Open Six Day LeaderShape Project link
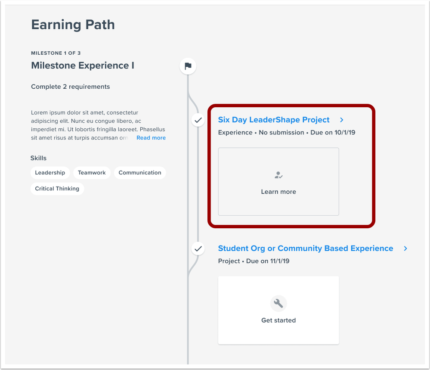The height and width of the screenshot is (370, 430). click(274, 120)
